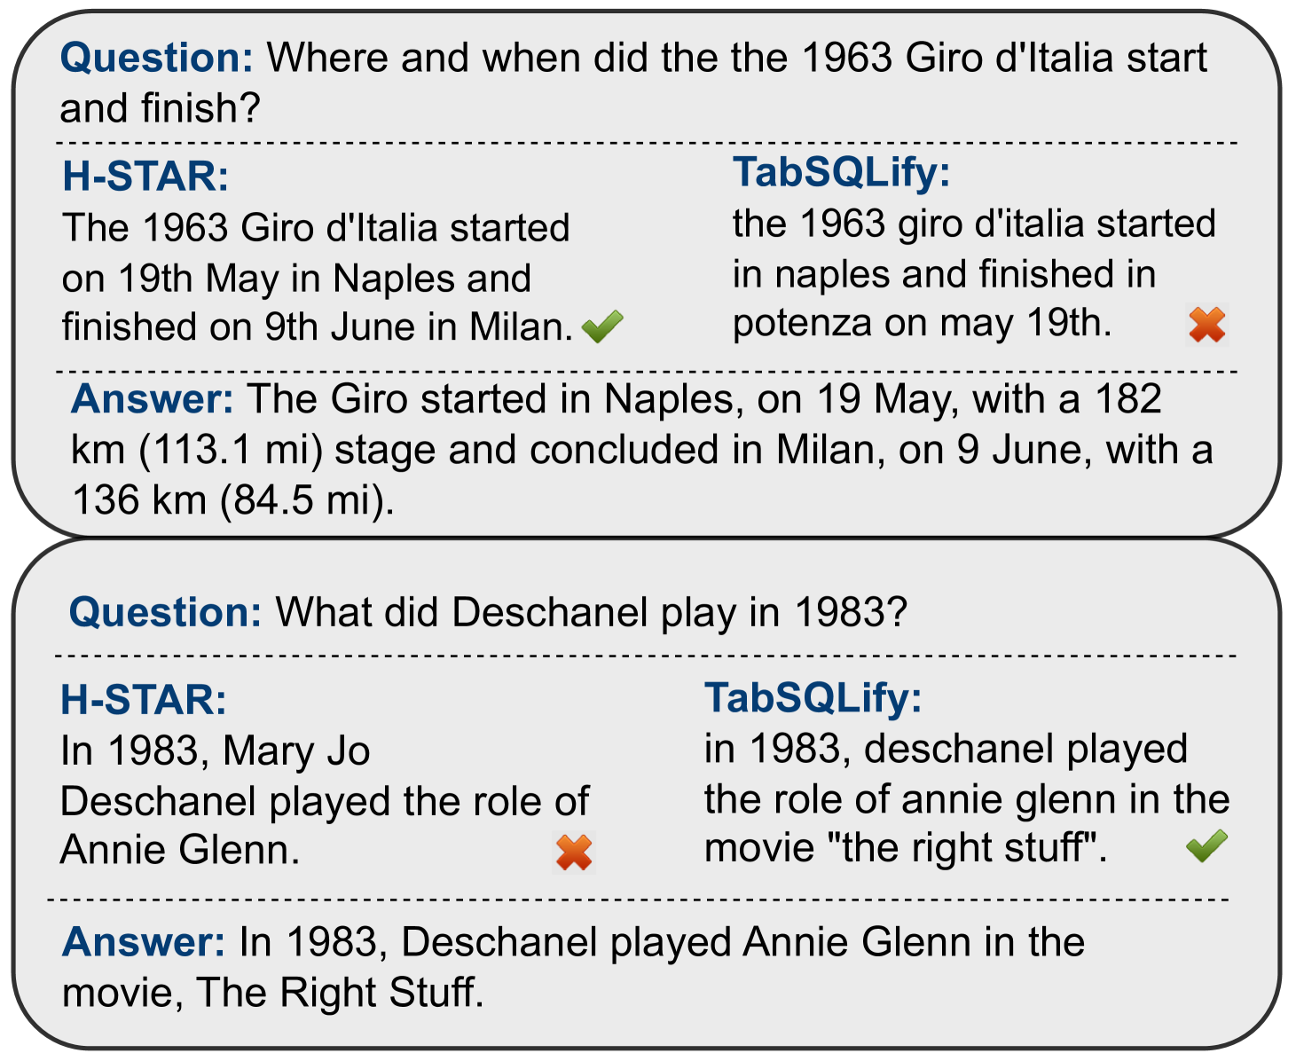
Task: Click the green checkmark after "the right stuff" response
Action: (1206, 845)
